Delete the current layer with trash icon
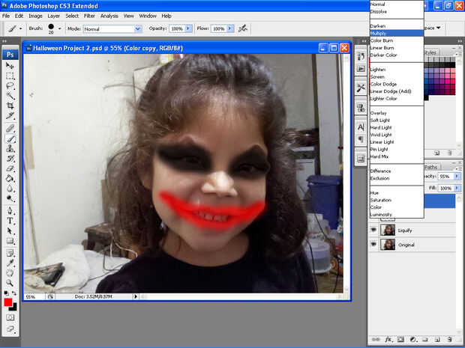 pyautogui.click(x=449, y=339)
